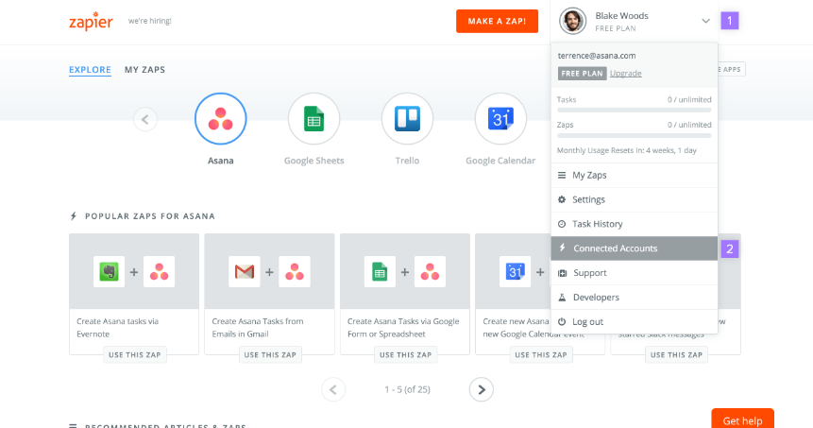Open Support from account menu
The image size is (813, 428).
pos(635,273)
